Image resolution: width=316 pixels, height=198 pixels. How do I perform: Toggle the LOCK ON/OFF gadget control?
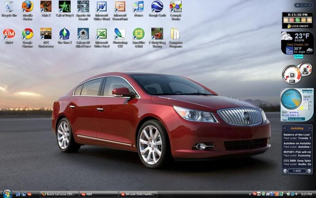click(297, 26)
